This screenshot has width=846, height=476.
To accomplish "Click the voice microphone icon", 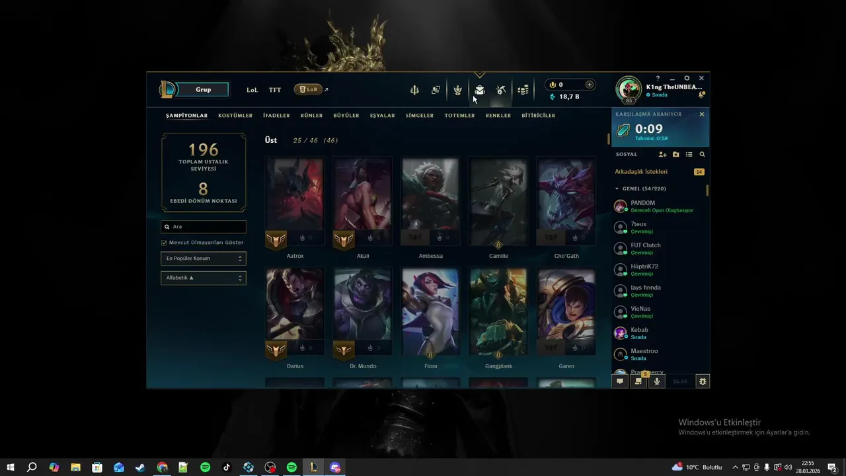I will pos(656,381).
